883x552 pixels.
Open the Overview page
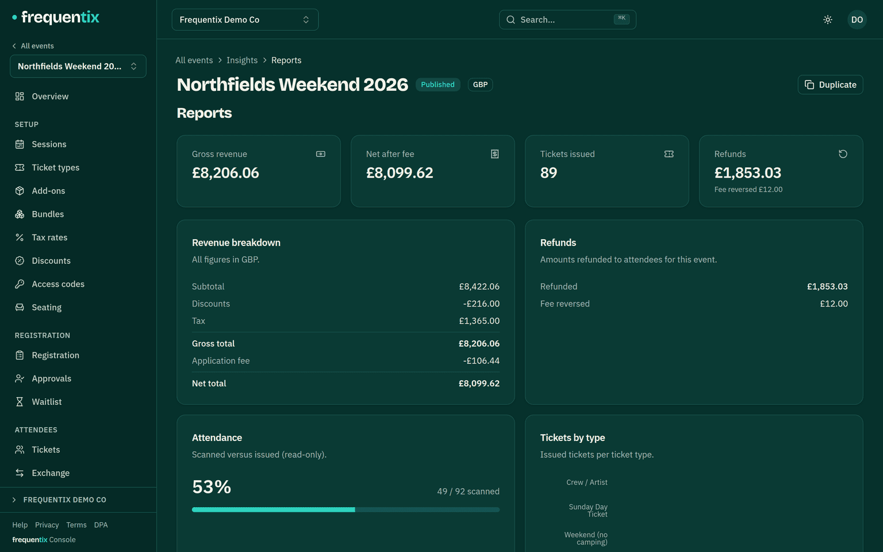click(x=78, y=97)
